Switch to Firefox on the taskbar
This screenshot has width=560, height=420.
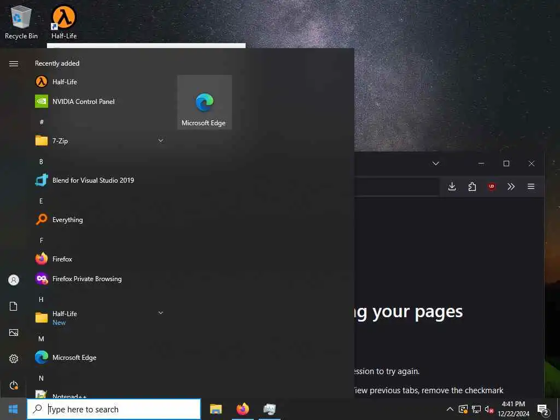coord(242,409)
